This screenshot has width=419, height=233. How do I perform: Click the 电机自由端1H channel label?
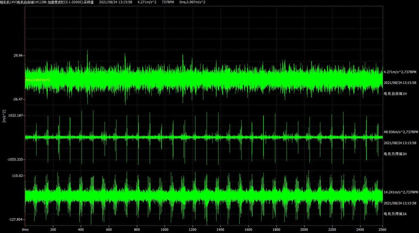tap(395, 94)
